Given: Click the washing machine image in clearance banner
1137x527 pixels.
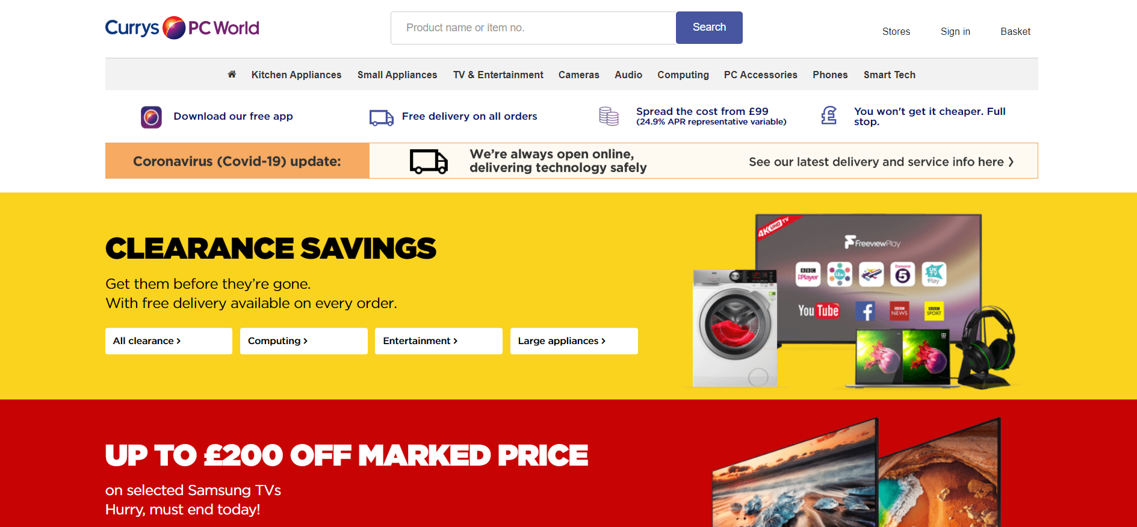Looking at the screenshot, I should point(735,328).
